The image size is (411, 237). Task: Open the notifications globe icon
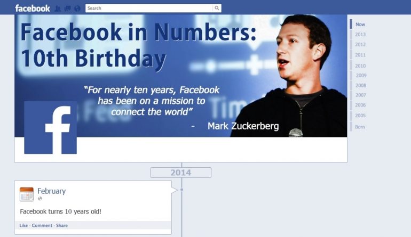point(77,9)
